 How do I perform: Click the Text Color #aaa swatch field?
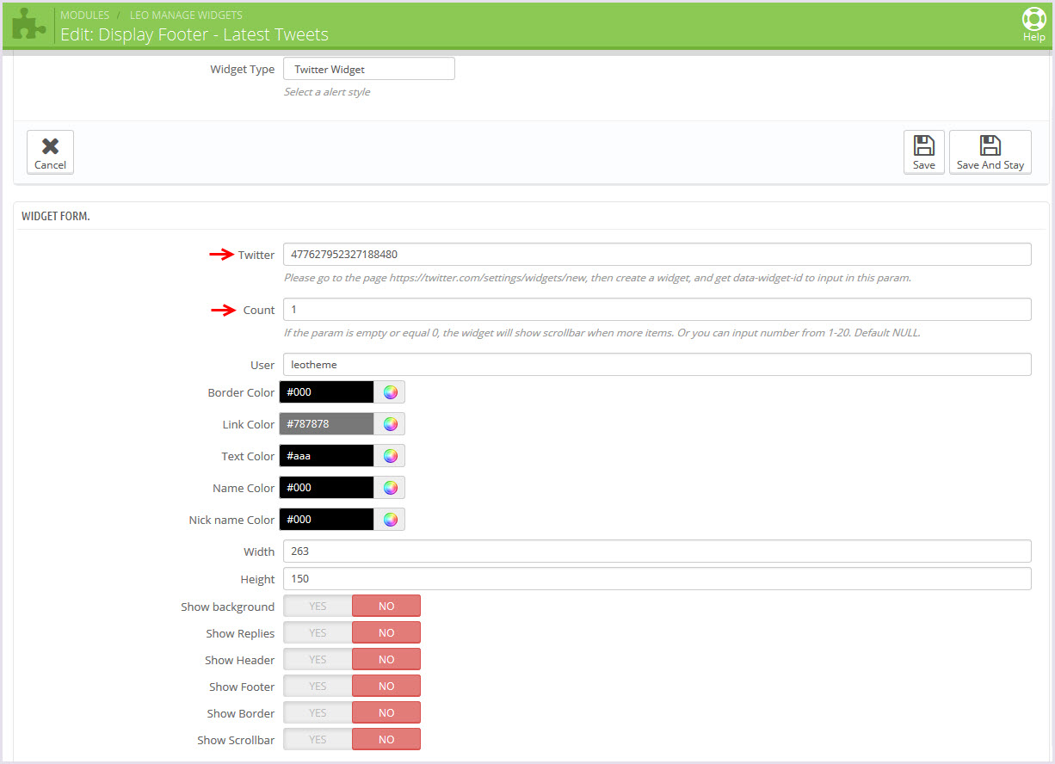click(x=327, y=456)
